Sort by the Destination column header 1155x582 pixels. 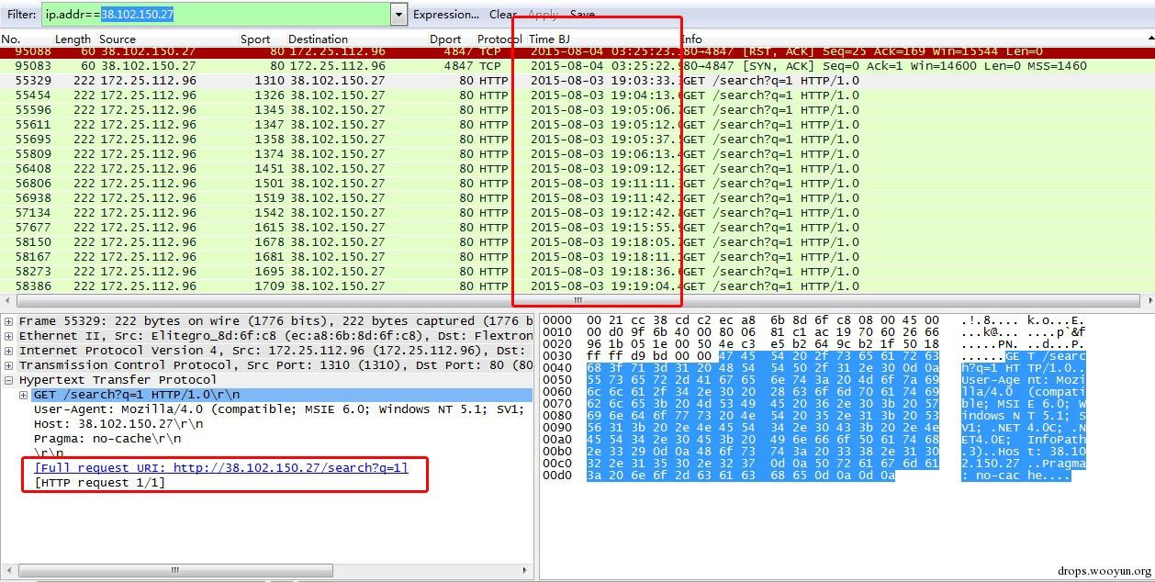point(318,39)
